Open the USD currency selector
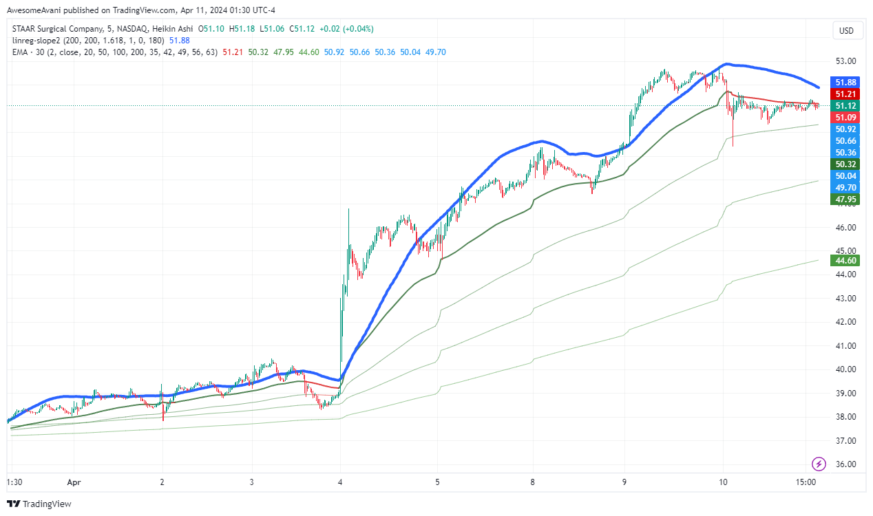 [846, 30]
